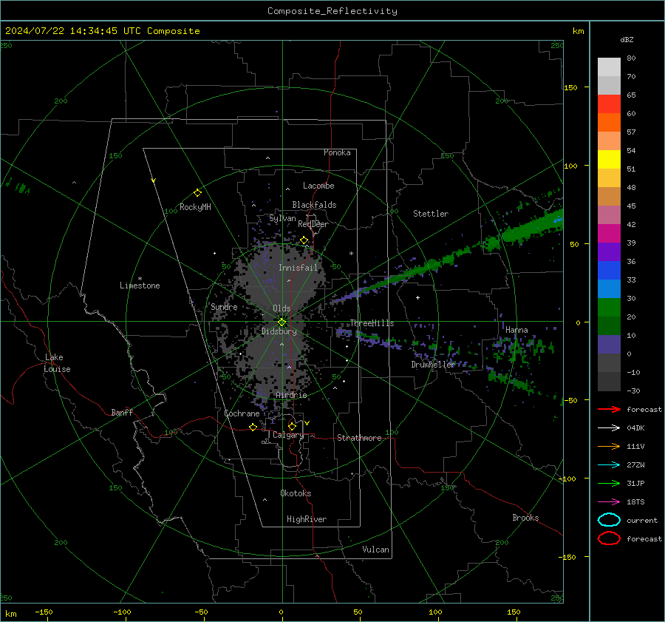Click the asterisk marker above Limestone

click(140, 279)
